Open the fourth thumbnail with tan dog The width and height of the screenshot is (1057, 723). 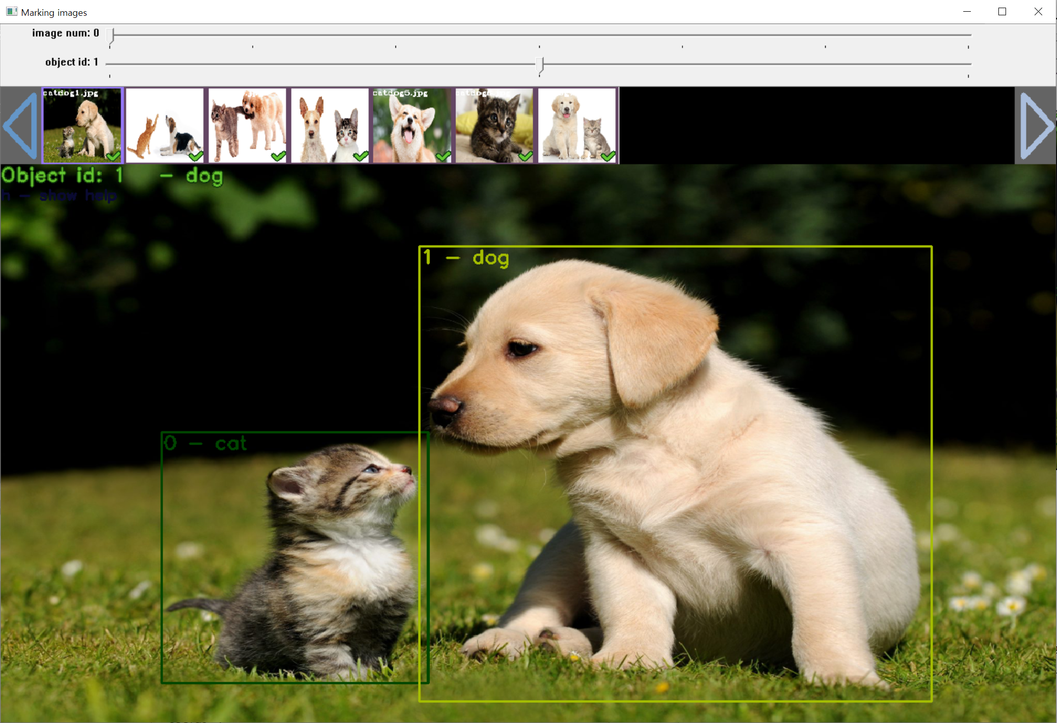[x=330, y=125]
